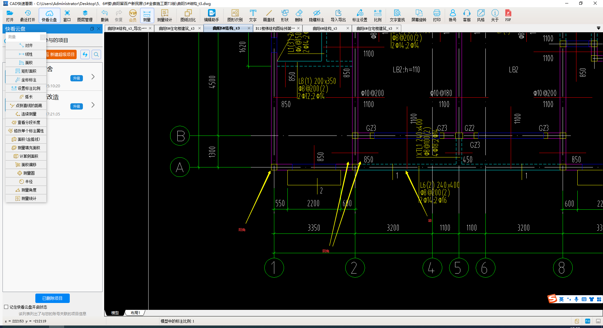
Task: Select the 文字 text tool
Action: tap(253, 15)
